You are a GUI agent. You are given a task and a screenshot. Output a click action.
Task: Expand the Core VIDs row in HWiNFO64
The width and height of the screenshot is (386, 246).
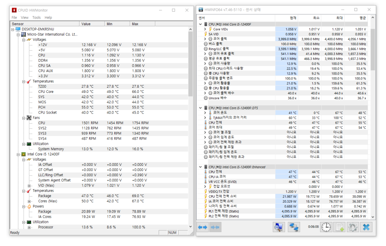click(x=205, y=29)
